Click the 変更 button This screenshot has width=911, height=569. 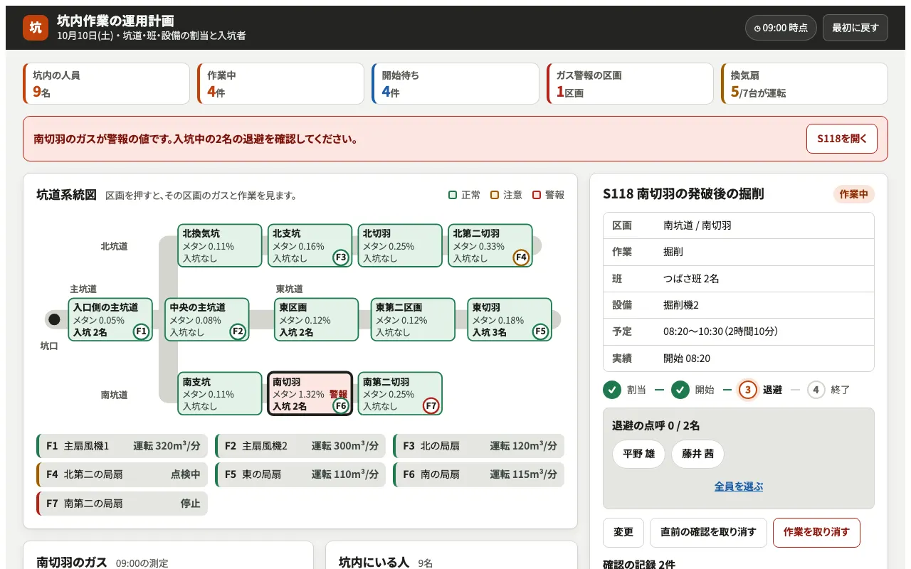(x=623, y=532)
